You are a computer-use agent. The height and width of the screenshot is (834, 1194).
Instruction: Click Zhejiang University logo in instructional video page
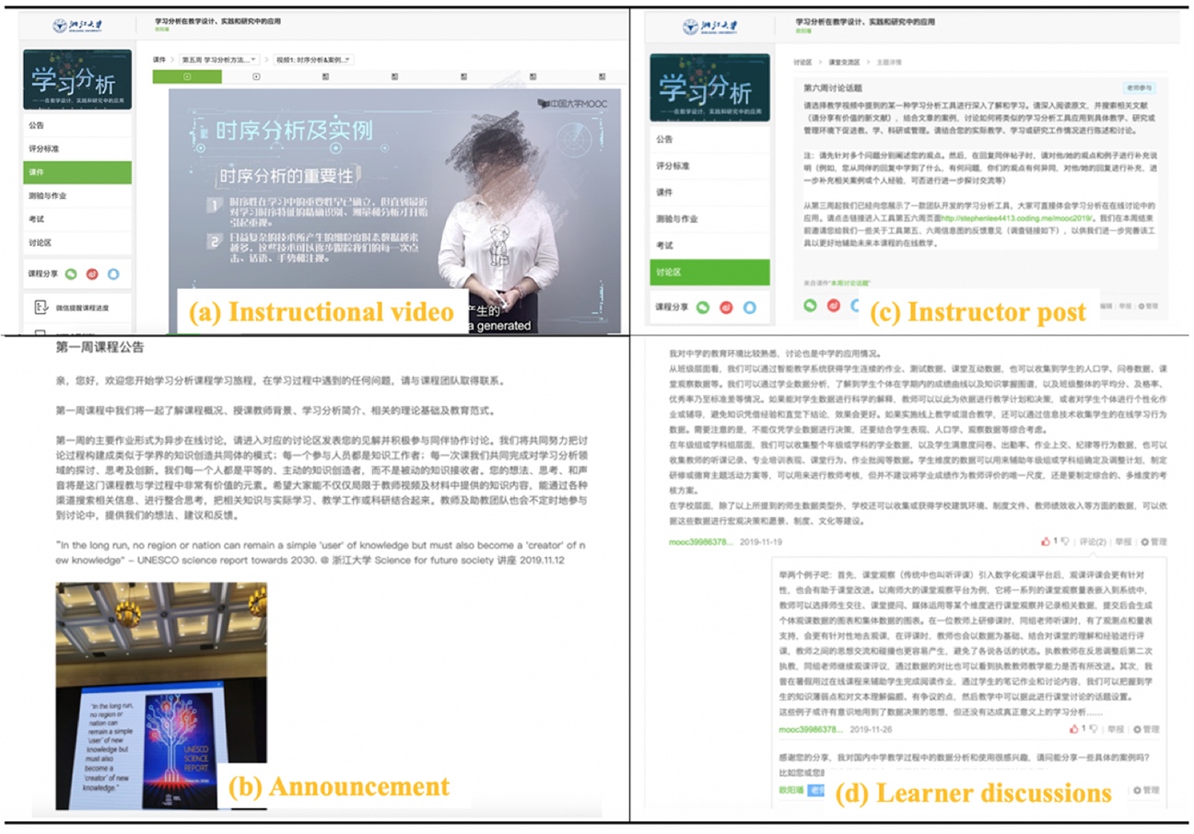[78, 27]
